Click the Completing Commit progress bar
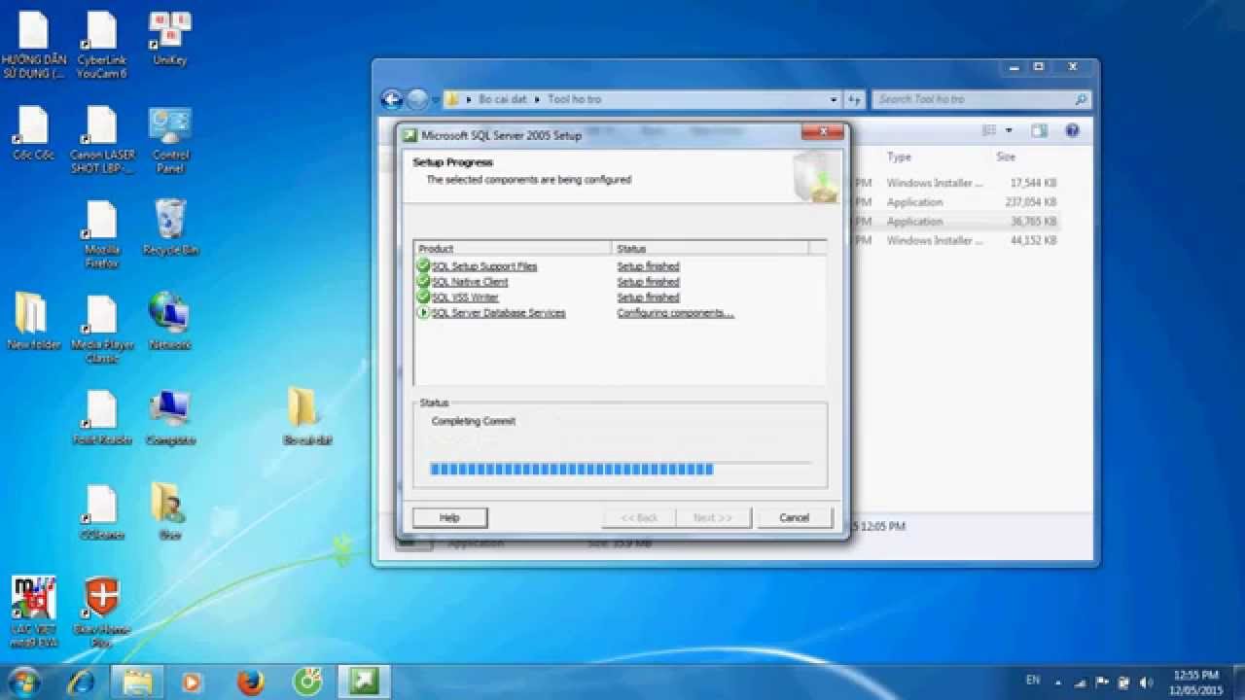The height and width of the screenshot is (700, 1245). (621, 469)
